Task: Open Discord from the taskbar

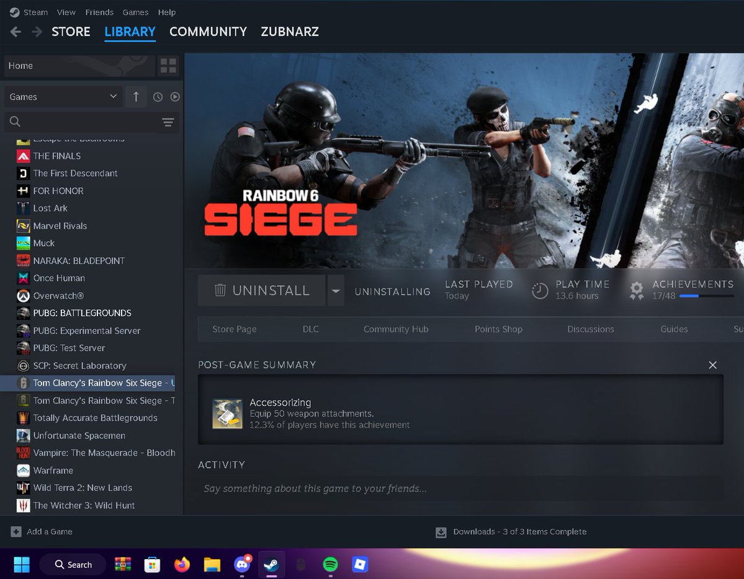Action: click(242, 565)
